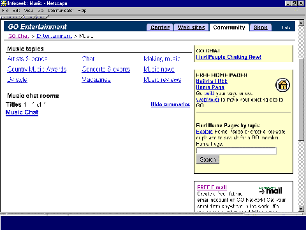The image size is (306, 230).
Task: Click the Explore home pages link
Action: click(204, 132)
